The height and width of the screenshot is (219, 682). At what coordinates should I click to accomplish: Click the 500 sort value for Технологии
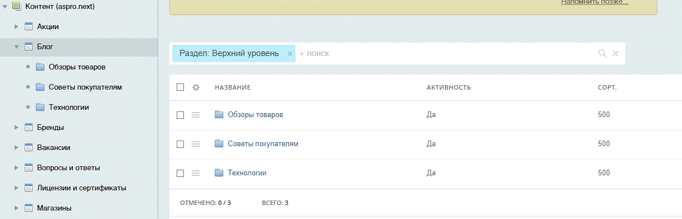(x=603, y=173)
